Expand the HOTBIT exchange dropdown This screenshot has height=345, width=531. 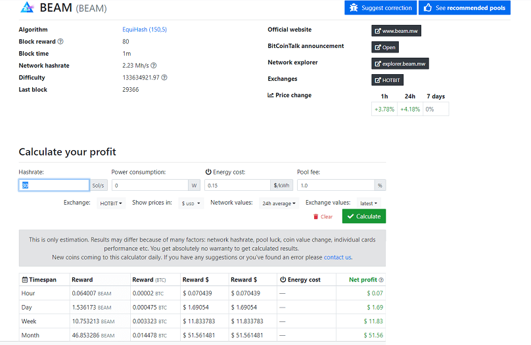click(x=111, y=203)
